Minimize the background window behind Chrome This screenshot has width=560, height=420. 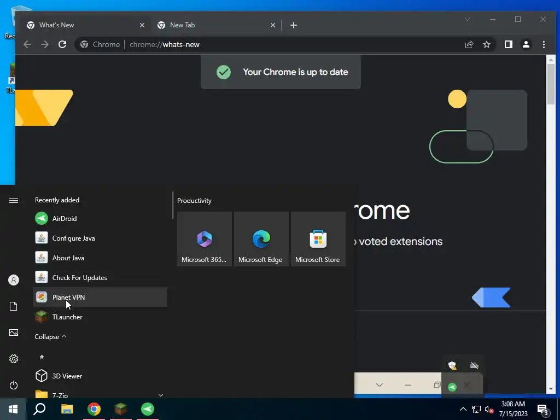click(408, 384)
